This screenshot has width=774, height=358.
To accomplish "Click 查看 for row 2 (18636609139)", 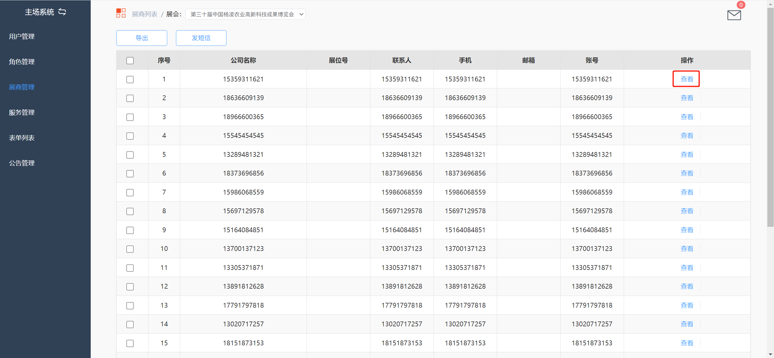I will point(687,98).
